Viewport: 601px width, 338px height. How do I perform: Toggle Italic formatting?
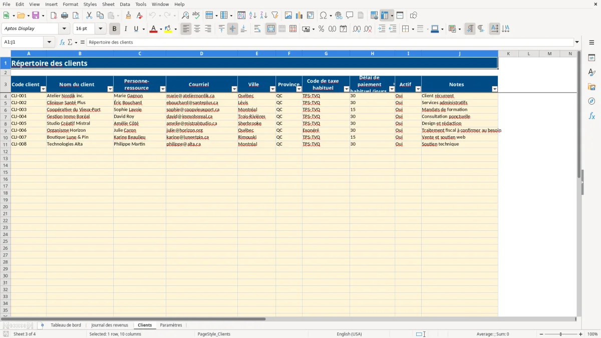pyautogui.click(x=125, y=29)
